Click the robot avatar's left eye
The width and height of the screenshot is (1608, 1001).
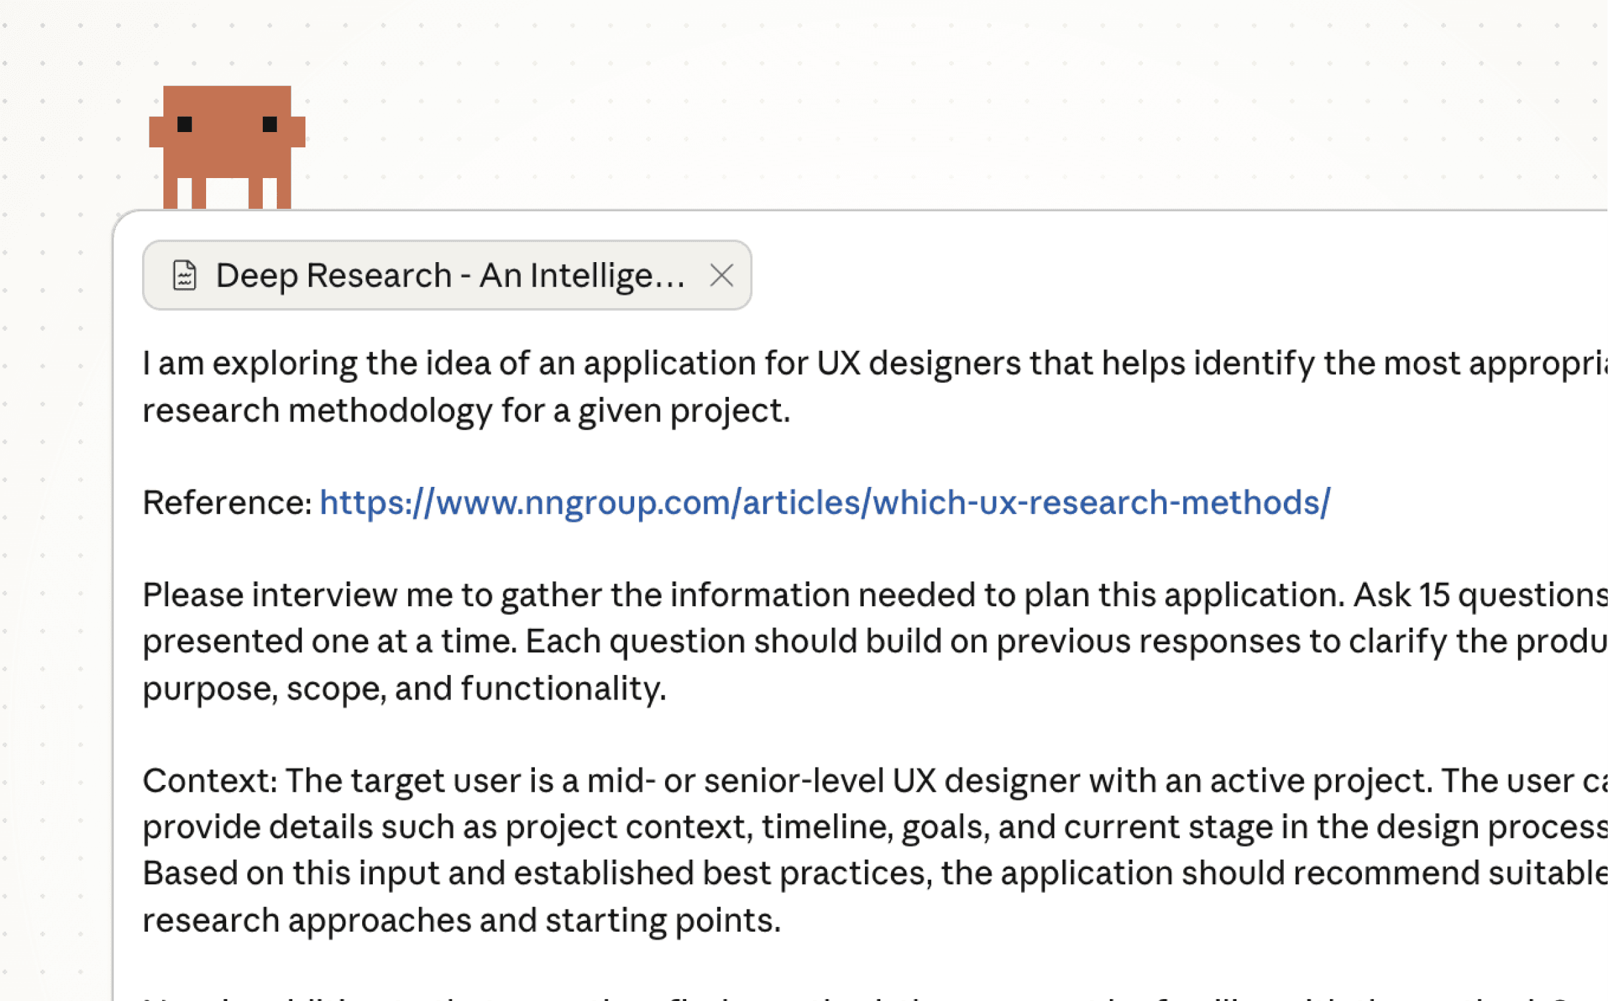click(185, 125)
